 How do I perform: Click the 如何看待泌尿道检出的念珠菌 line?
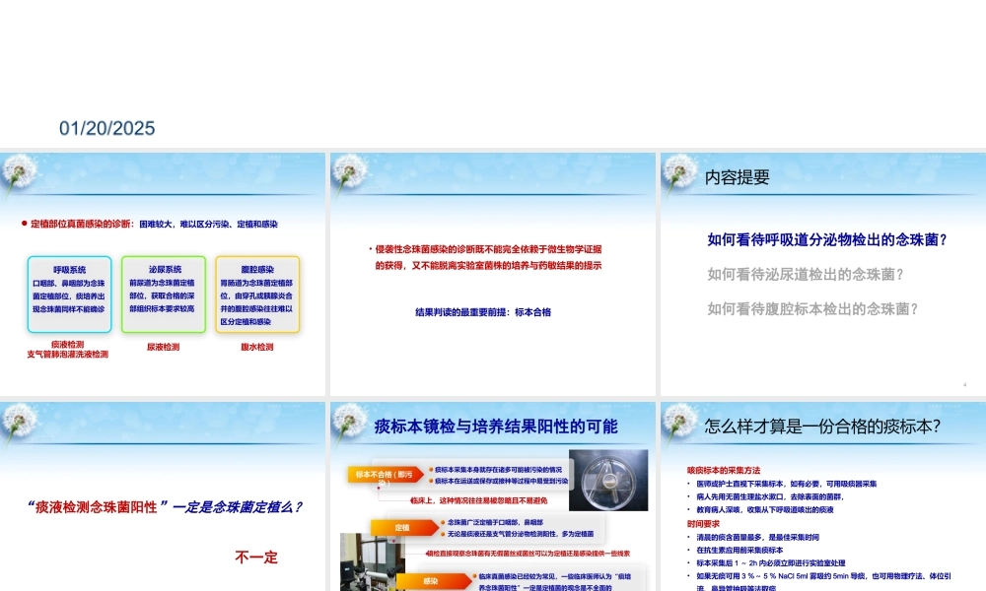[x=806, y=274]
